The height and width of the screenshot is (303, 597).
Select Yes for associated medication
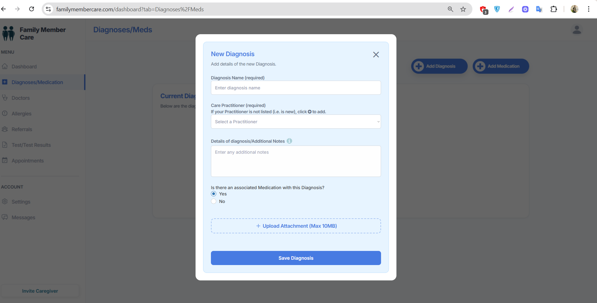pos(214,194)
